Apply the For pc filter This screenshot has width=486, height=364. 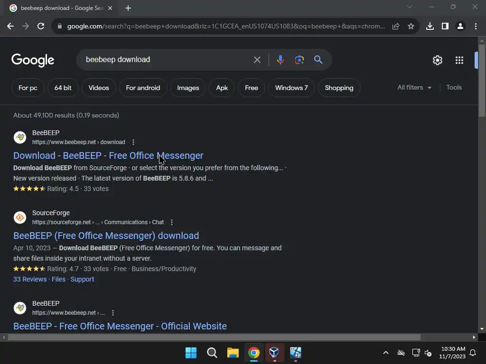pos(28,88)
